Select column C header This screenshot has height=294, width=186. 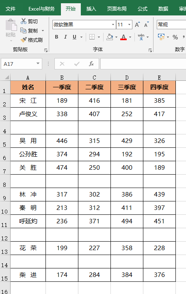(x=94, y=77)
